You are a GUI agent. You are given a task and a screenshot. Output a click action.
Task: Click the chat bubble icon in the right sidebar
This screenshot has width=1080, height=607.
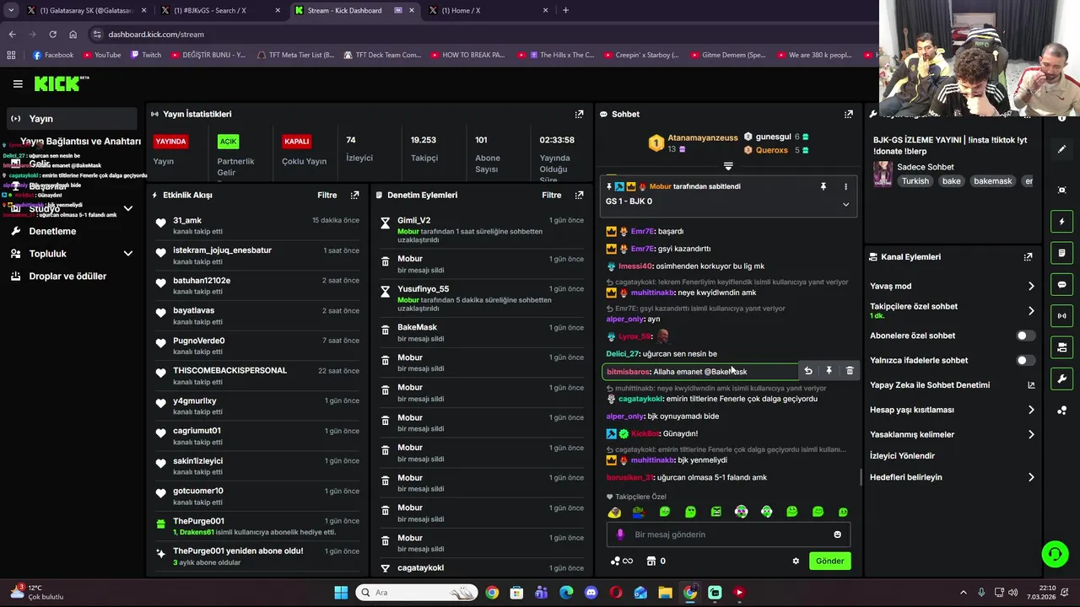point(1061,285)
